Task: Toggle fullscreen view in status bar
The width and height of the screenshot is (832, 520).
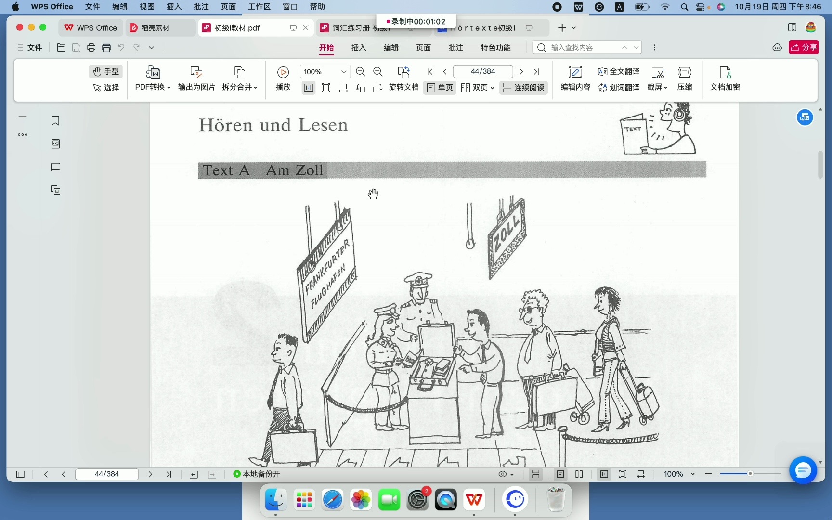Action: [623, 474]
